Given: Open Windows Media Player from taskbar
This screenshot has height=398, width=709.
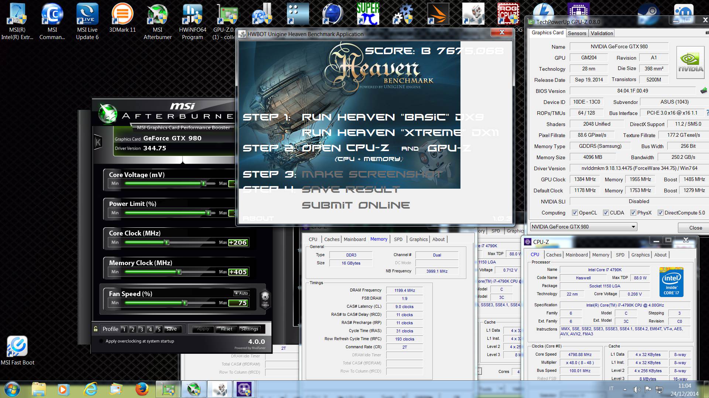Looking at the screenshot, I should pos(63,389).
